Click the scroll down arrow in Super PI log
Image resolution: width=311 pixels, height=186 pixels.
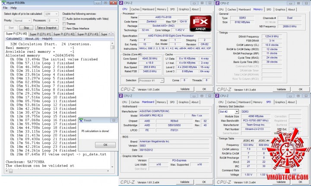click(x=112, y=167)
